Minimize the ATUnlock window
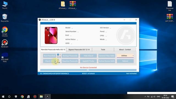Screen dimensions: 176x99 pyautogui.click(x=124, y=20)
